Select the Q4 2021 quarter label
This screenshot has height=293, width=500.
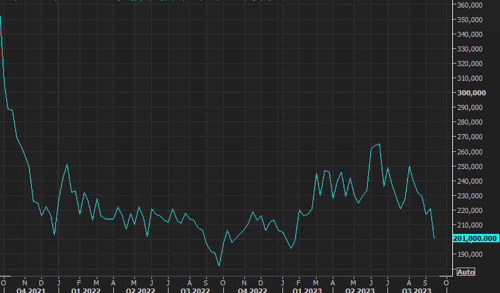tap(30, 290)
